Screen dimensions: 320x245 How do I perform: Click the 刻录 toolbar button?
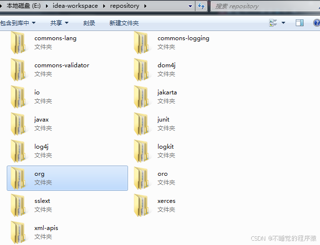[x=89, y=23]
